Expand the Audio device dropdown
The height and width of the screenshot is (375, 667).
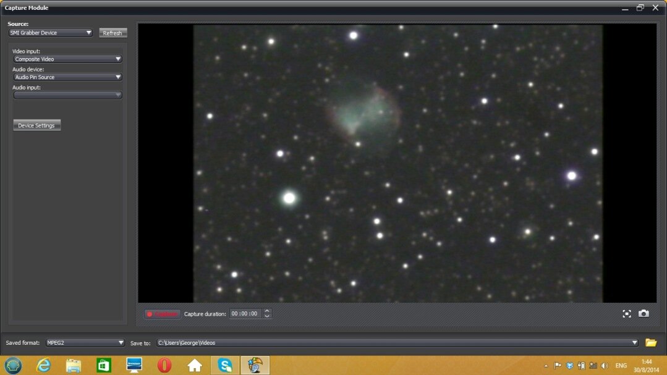point(67,77)
